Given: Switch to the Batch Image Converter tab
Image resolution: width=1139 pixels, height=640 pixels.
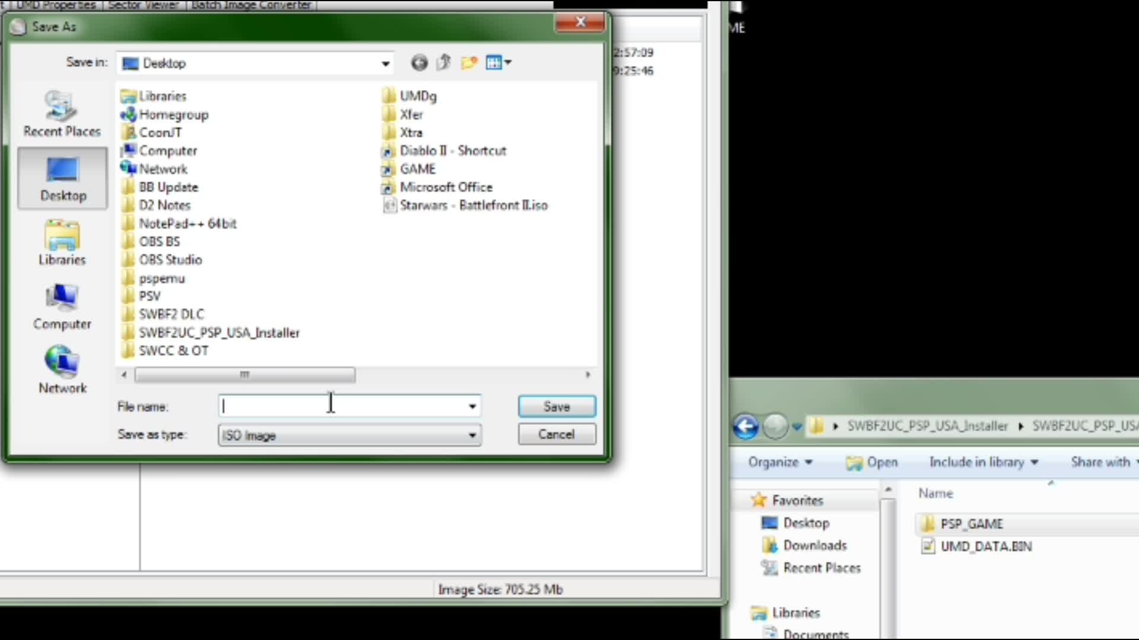Looking at the screenshot, I should [251, 5].
